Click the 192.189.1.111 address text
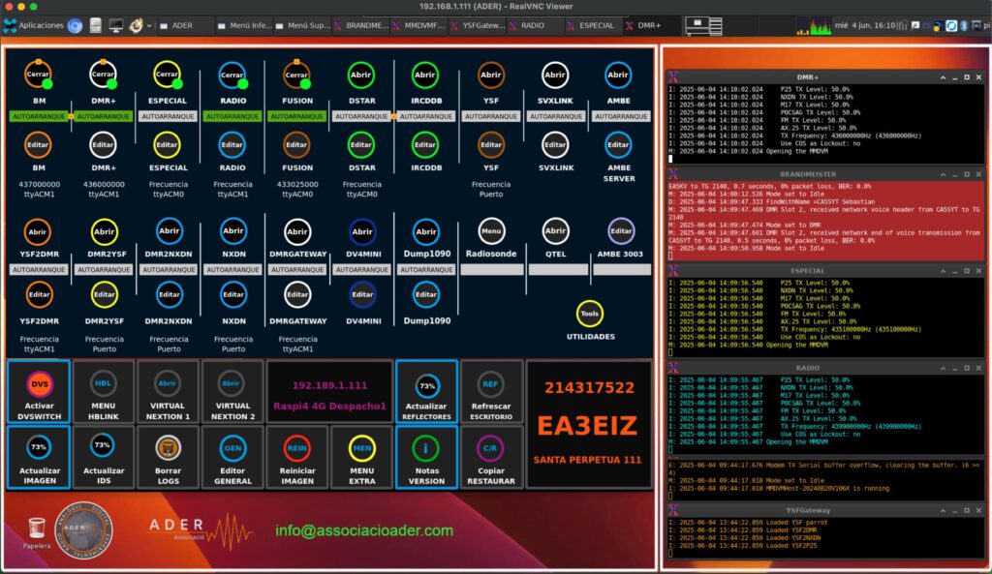Image resolution: width=992 pixels, height=574 pixels. coord(329,385)
